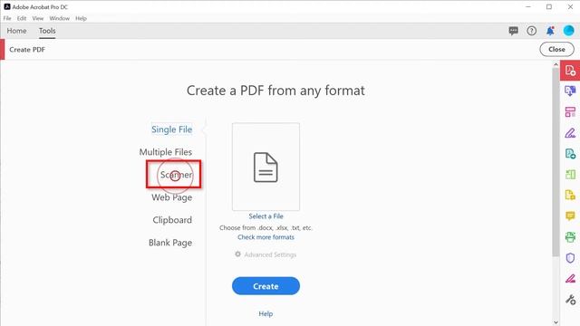This screenshot has height=326, width=580.
Task: Click the Advanced Settings text
Action: tap(270, 254)
